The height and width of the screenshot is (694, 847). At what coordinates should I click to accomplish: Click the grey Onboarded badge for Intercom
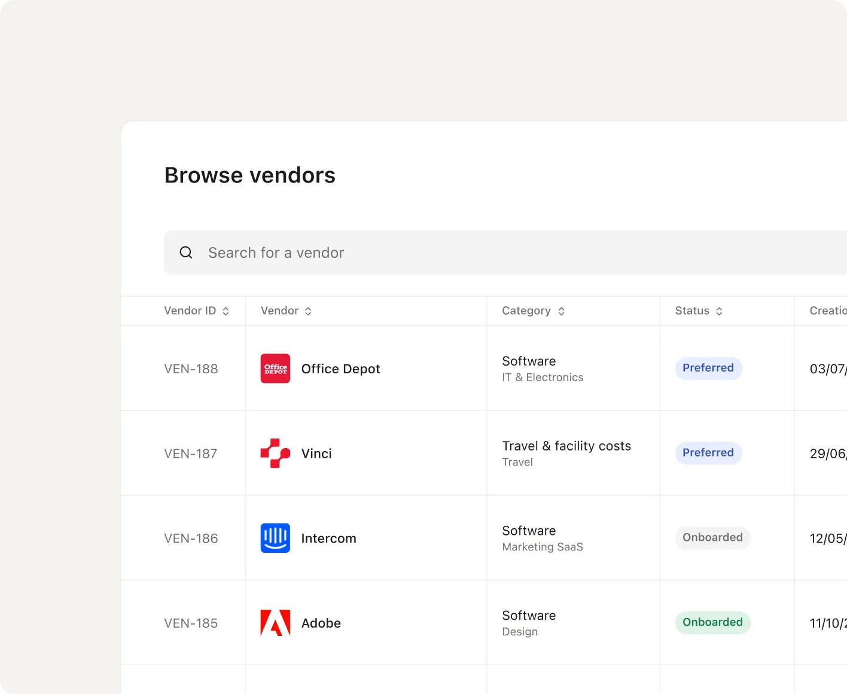(x=712, y=537)
